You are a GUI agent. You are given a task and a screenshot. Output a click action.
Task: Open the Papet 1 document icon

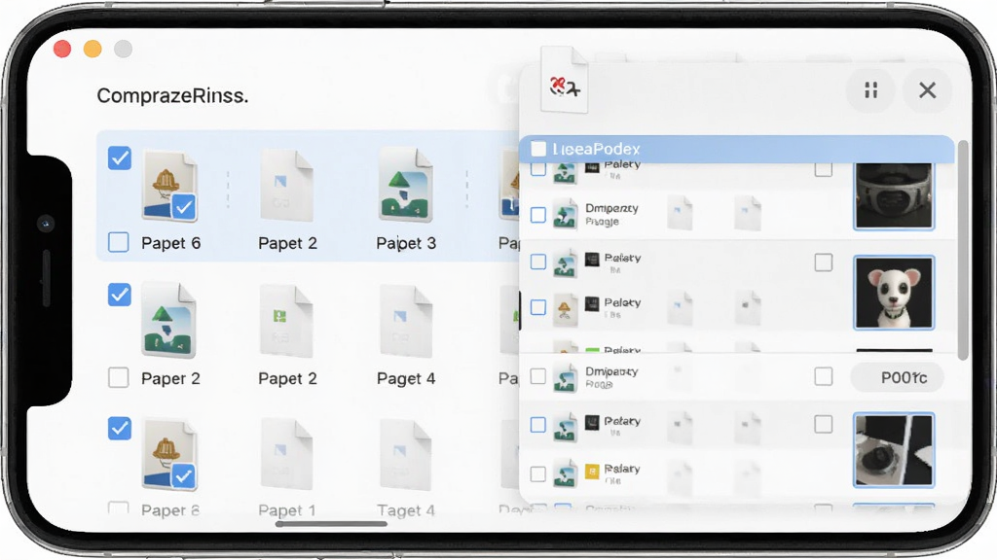coord(287,455)
